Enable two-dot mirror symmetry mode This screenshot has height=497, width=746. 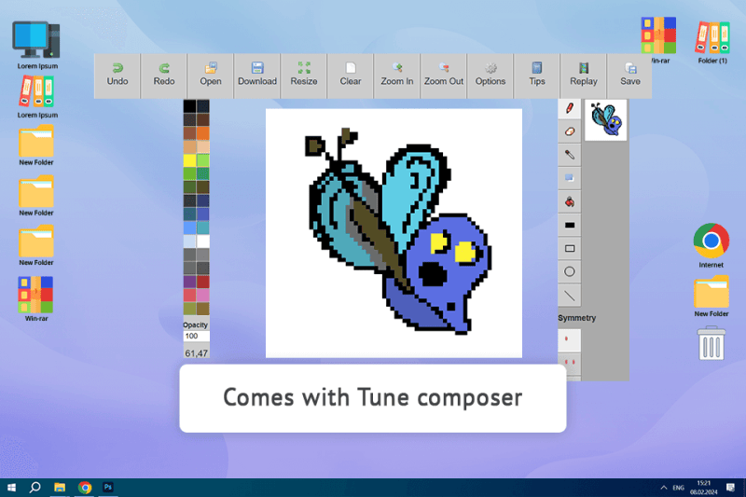coord(570,363)
